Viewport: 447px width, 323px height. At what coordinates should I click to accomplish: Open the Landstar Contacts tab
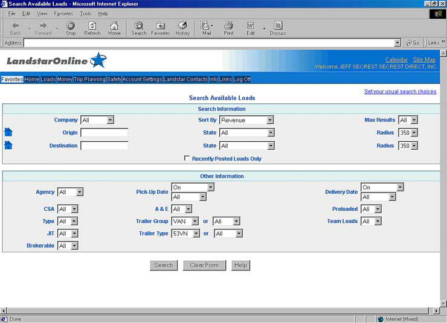coord(185,79)
